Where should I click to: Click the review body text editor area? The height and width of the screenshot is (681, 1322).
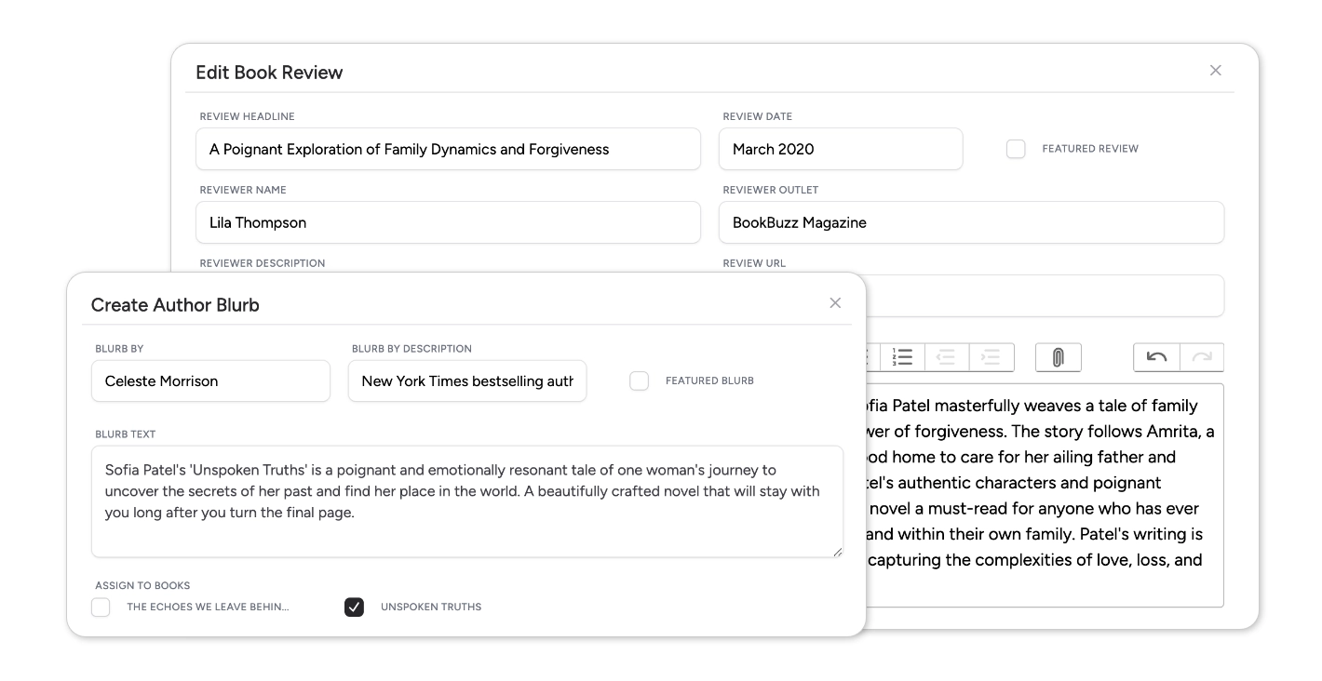click(1045, 495)
